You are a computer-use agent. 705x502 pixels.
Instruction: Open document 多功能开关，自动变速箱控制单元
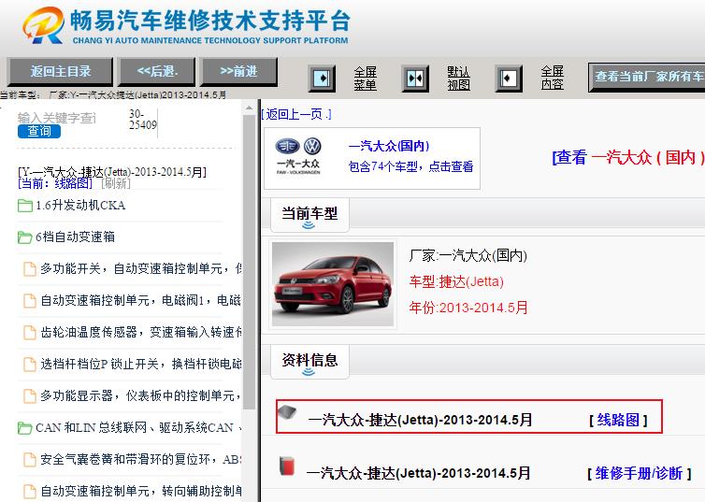click(x=141, y=268)
